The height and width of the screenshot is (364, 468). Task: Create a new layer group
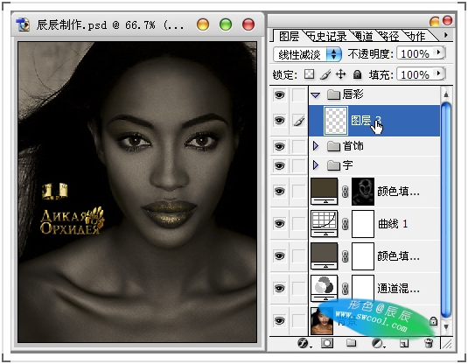352,343
